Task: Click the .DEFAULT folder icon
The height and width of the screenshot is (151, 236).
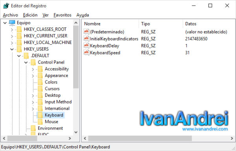Action: click(x=26, y=56)
